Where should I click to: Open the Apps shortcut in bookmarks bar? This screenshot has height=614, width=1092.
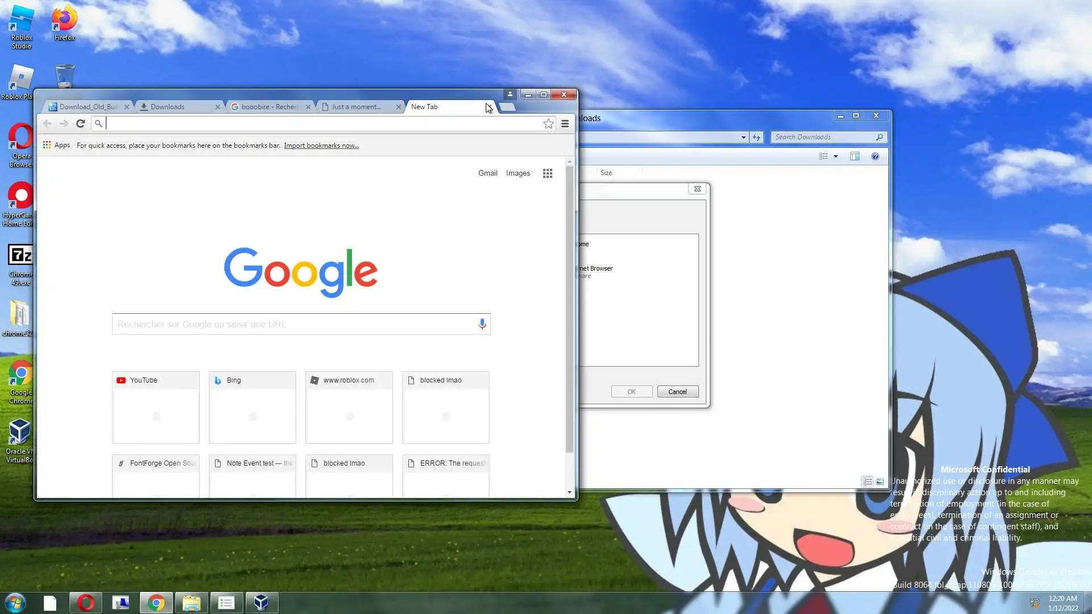pyautogui.click(x=56, y=145)
